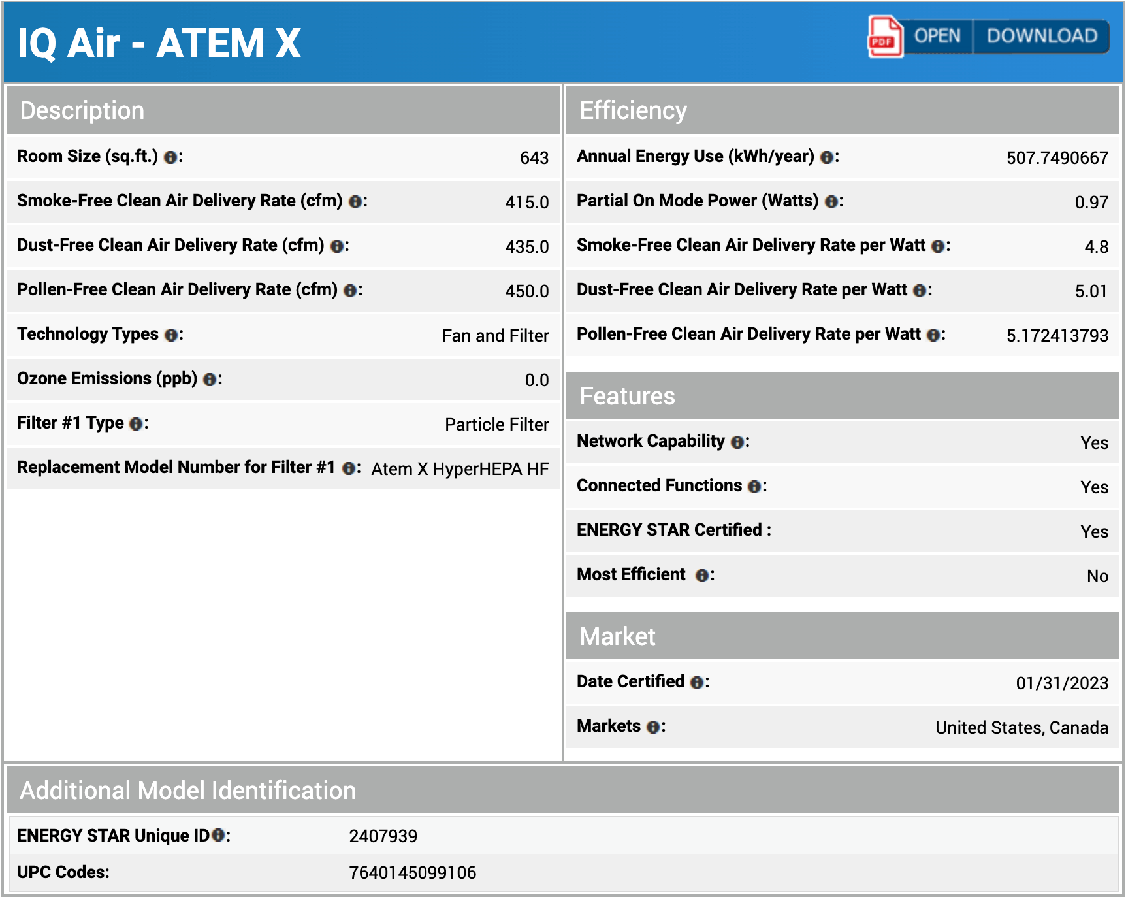Click the ENERGY STAR Certified label
The height and width of the screenshot is (899, 1126).
pyautogui.click(x=674, y=530)
